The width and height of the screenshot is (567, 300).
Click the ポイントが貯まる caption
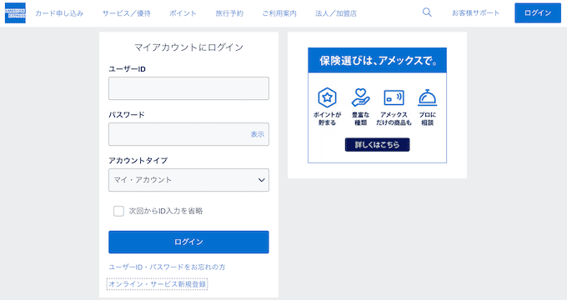(x=327, y=118)
